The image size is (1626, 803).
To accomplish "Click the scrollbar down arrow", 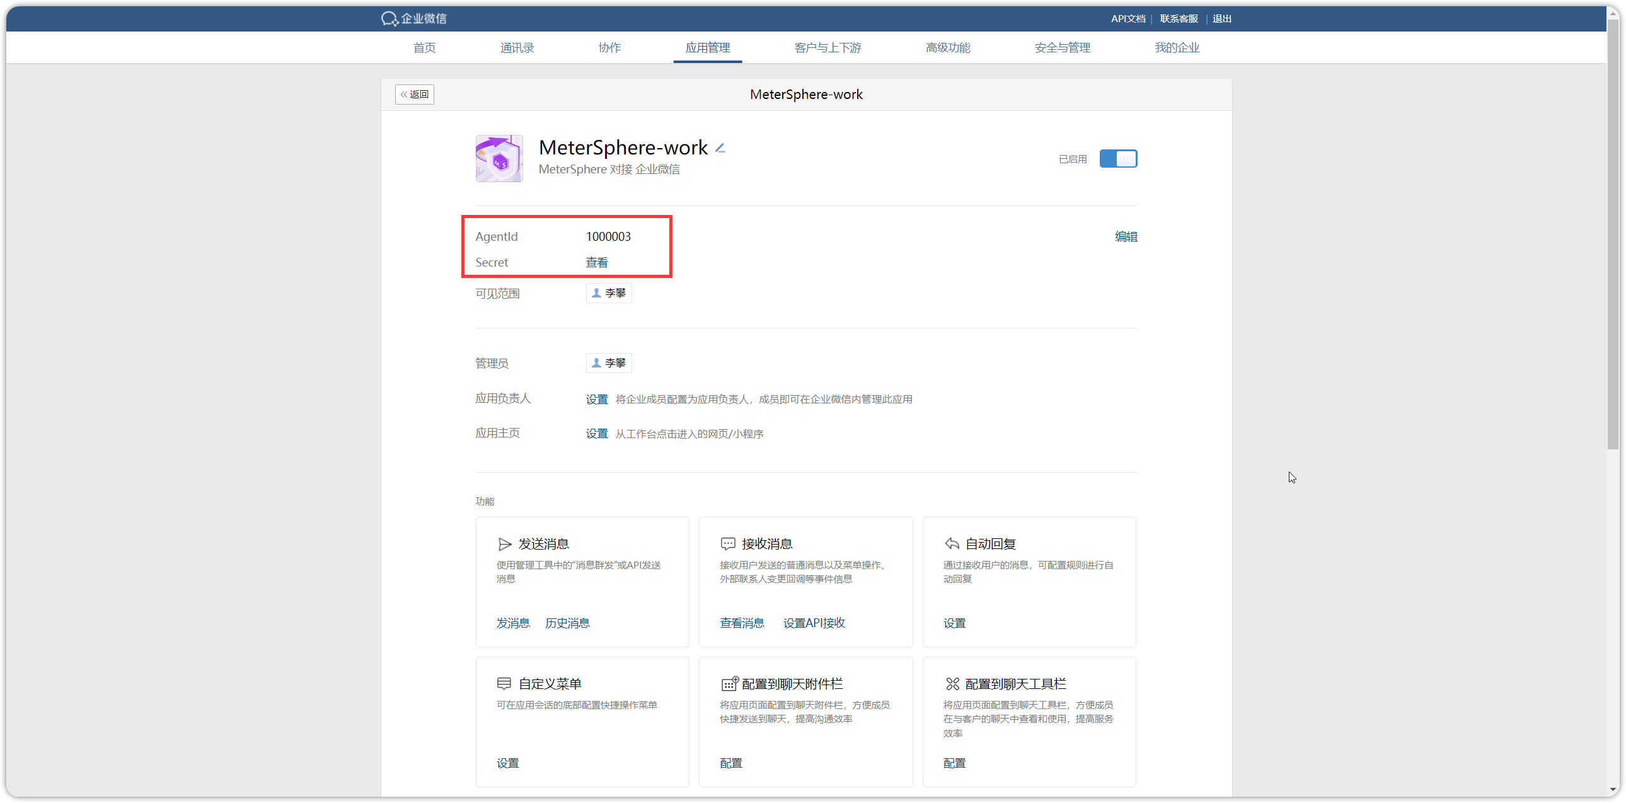I will click(x=1613, y=790).
